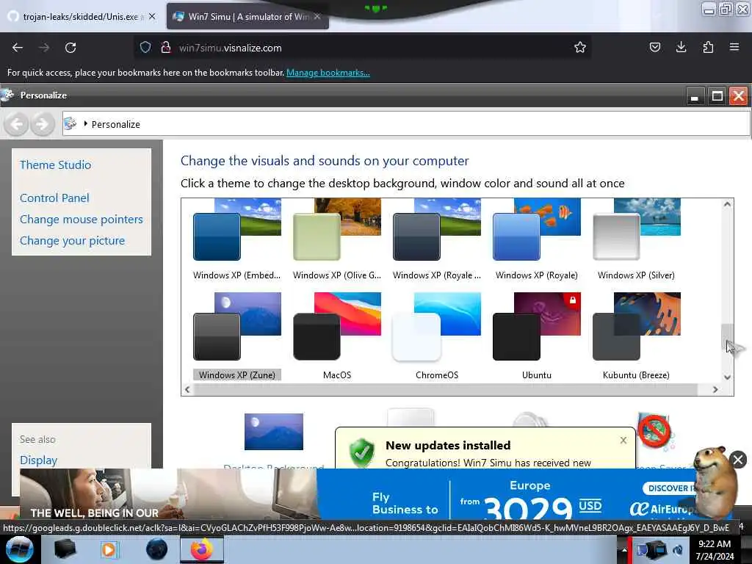The image size is (752, 564).
Task: Open Change mouse pointers link
Action: coord(81,219)
